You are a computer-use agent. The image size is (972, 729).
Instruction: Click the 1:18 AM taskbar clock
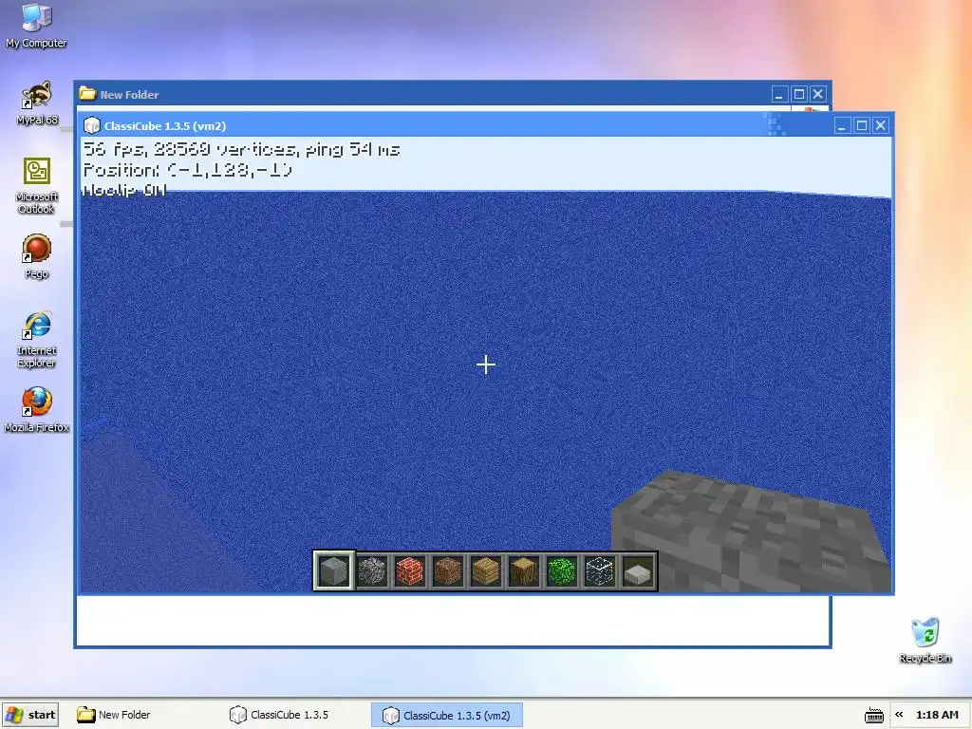coord(937,715)
